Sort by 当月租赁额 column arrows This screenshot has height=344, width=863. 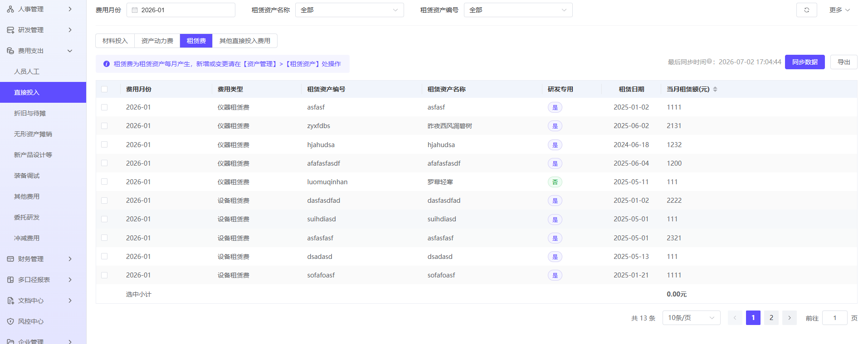(715, 89)
